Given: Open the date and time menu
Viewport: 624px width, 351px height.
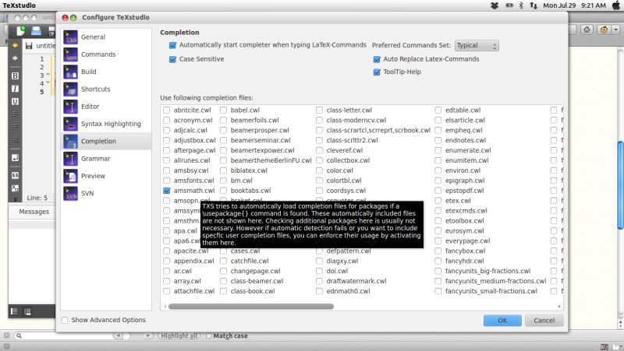Looking at the screenshot, I should click(574, 5).
